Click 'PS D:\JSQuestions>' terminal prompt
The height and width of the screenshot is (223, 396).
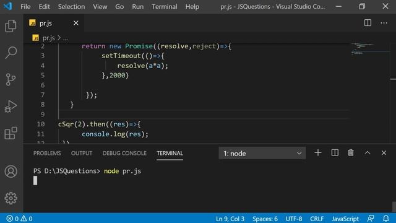[67, 171]
